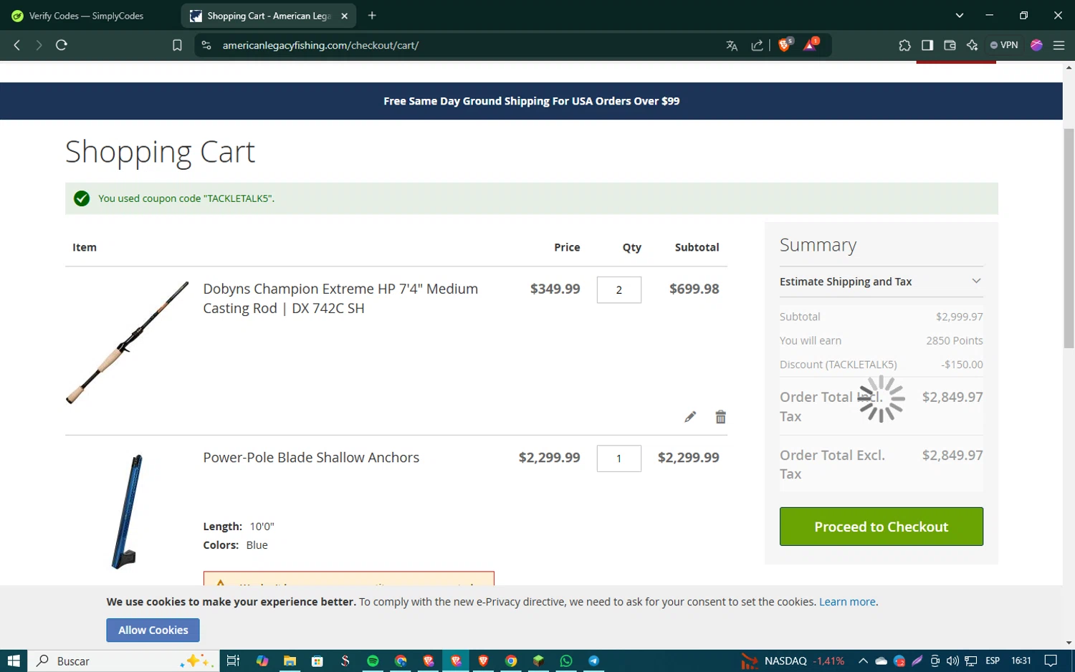Open the Brave Shields lion icon
This screenshot has width=1075, height=672.
[785, 44]
